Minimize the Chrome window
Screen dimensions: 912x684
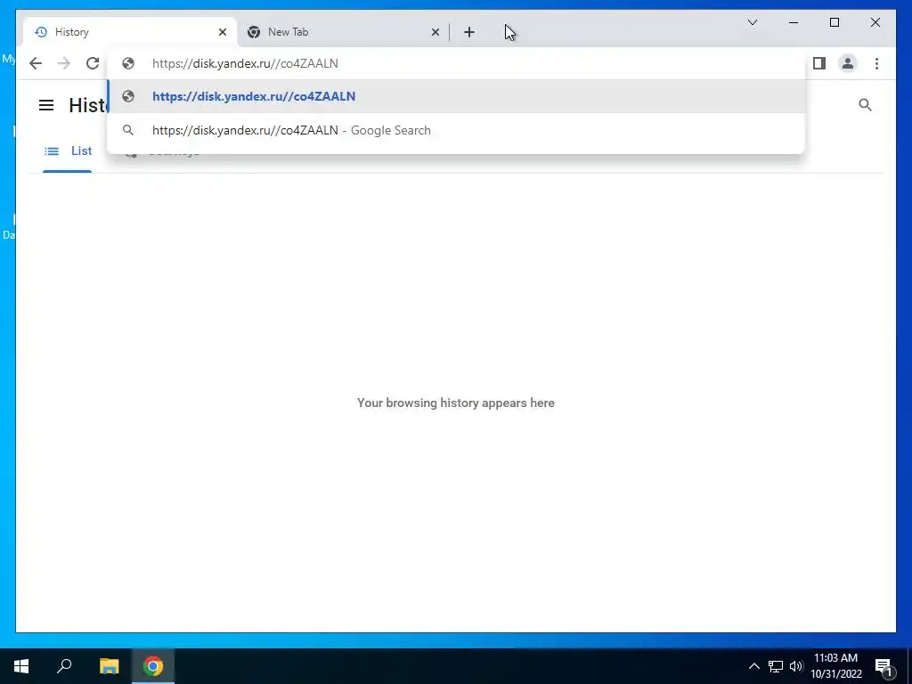click(x=794, y=22)
